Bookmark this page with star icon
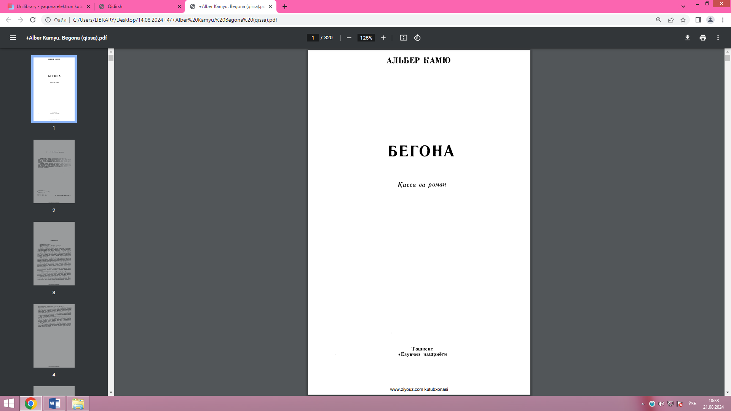 pyautogui.click(x=683, y=20)
